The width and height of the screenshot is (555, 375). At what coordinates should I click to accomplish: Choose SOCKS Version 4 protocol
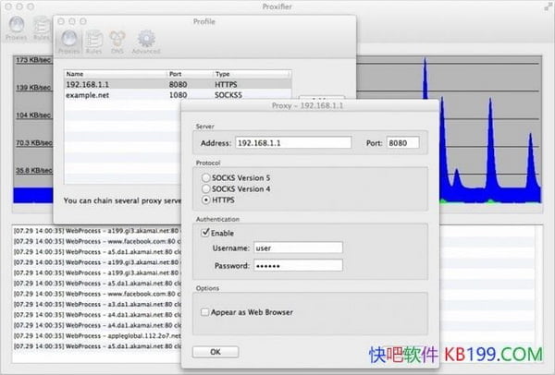pyautogui.click(x=206, y=187)
